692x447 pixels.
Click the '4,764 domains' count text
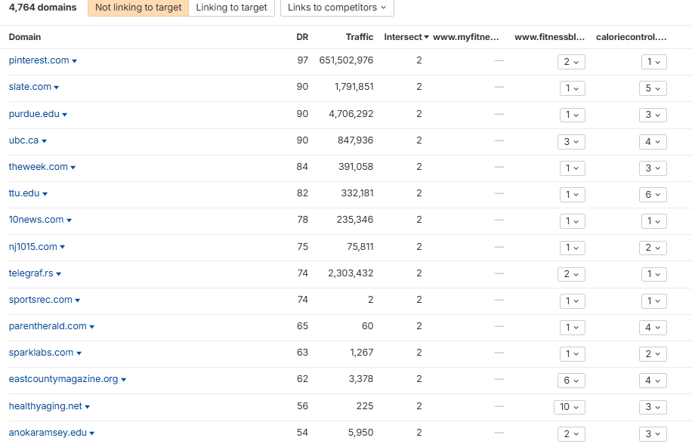(x=43, y=8)
